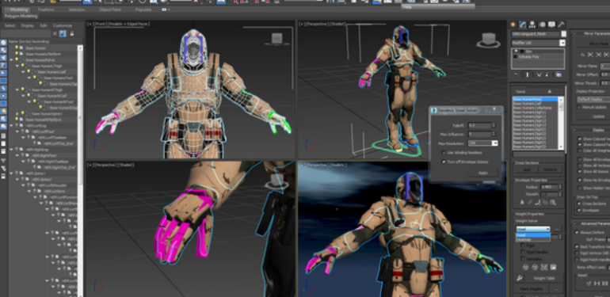Enable Use Winding Numbers checkbox
Viewport: 610px width, 297px height.
[444, 152]
